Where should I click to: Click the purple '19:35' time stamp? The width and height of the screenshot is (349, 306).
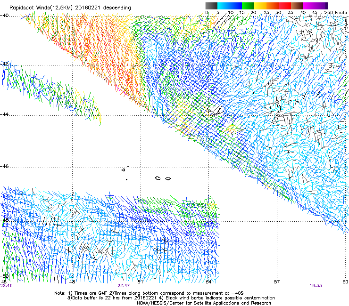(316, 286)
